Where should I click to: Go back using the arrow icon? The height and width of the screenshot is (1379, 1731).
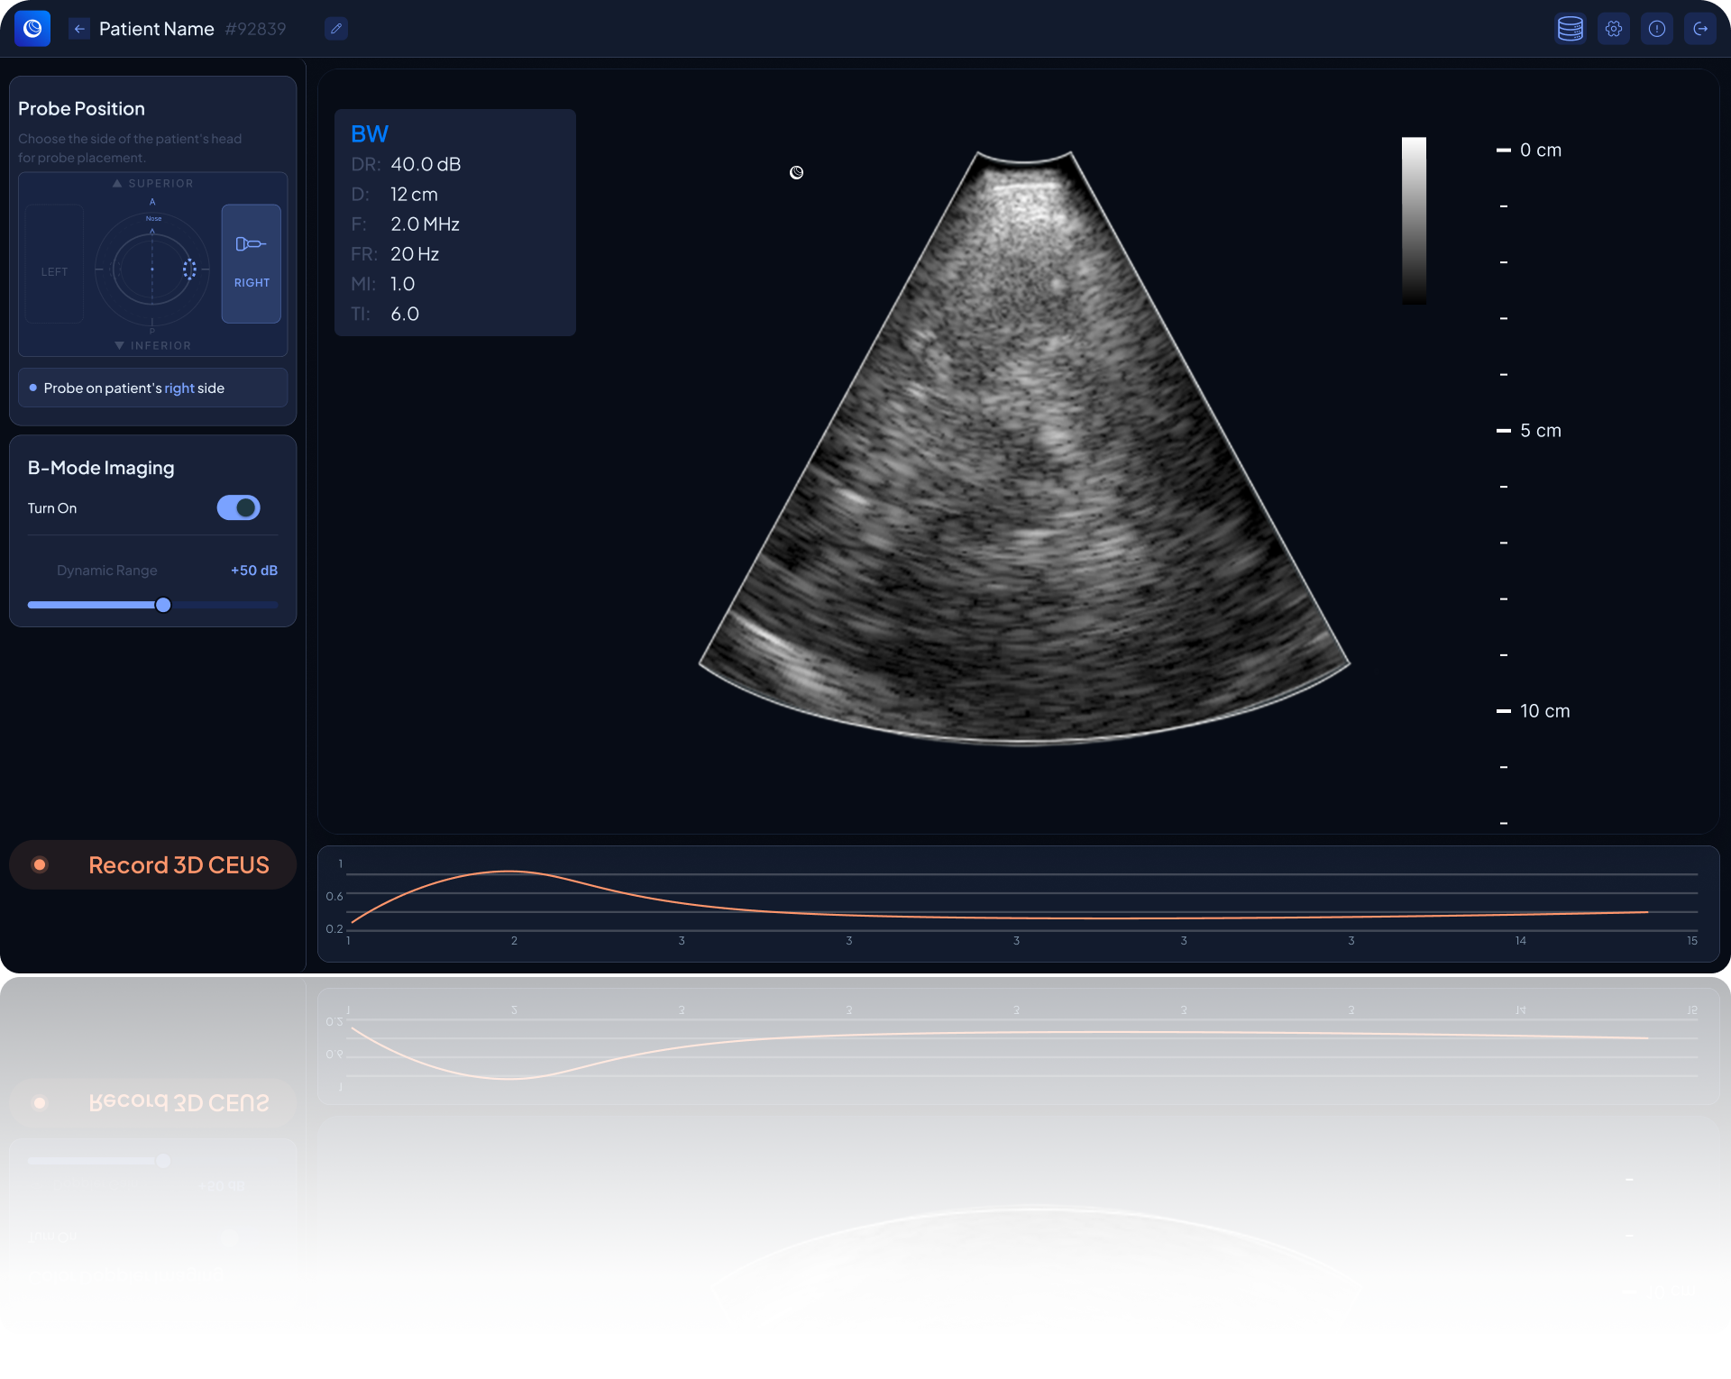(79, 29)
